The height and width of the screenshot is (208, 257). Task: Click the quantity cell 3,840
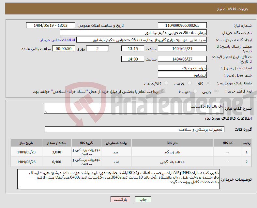56,152
